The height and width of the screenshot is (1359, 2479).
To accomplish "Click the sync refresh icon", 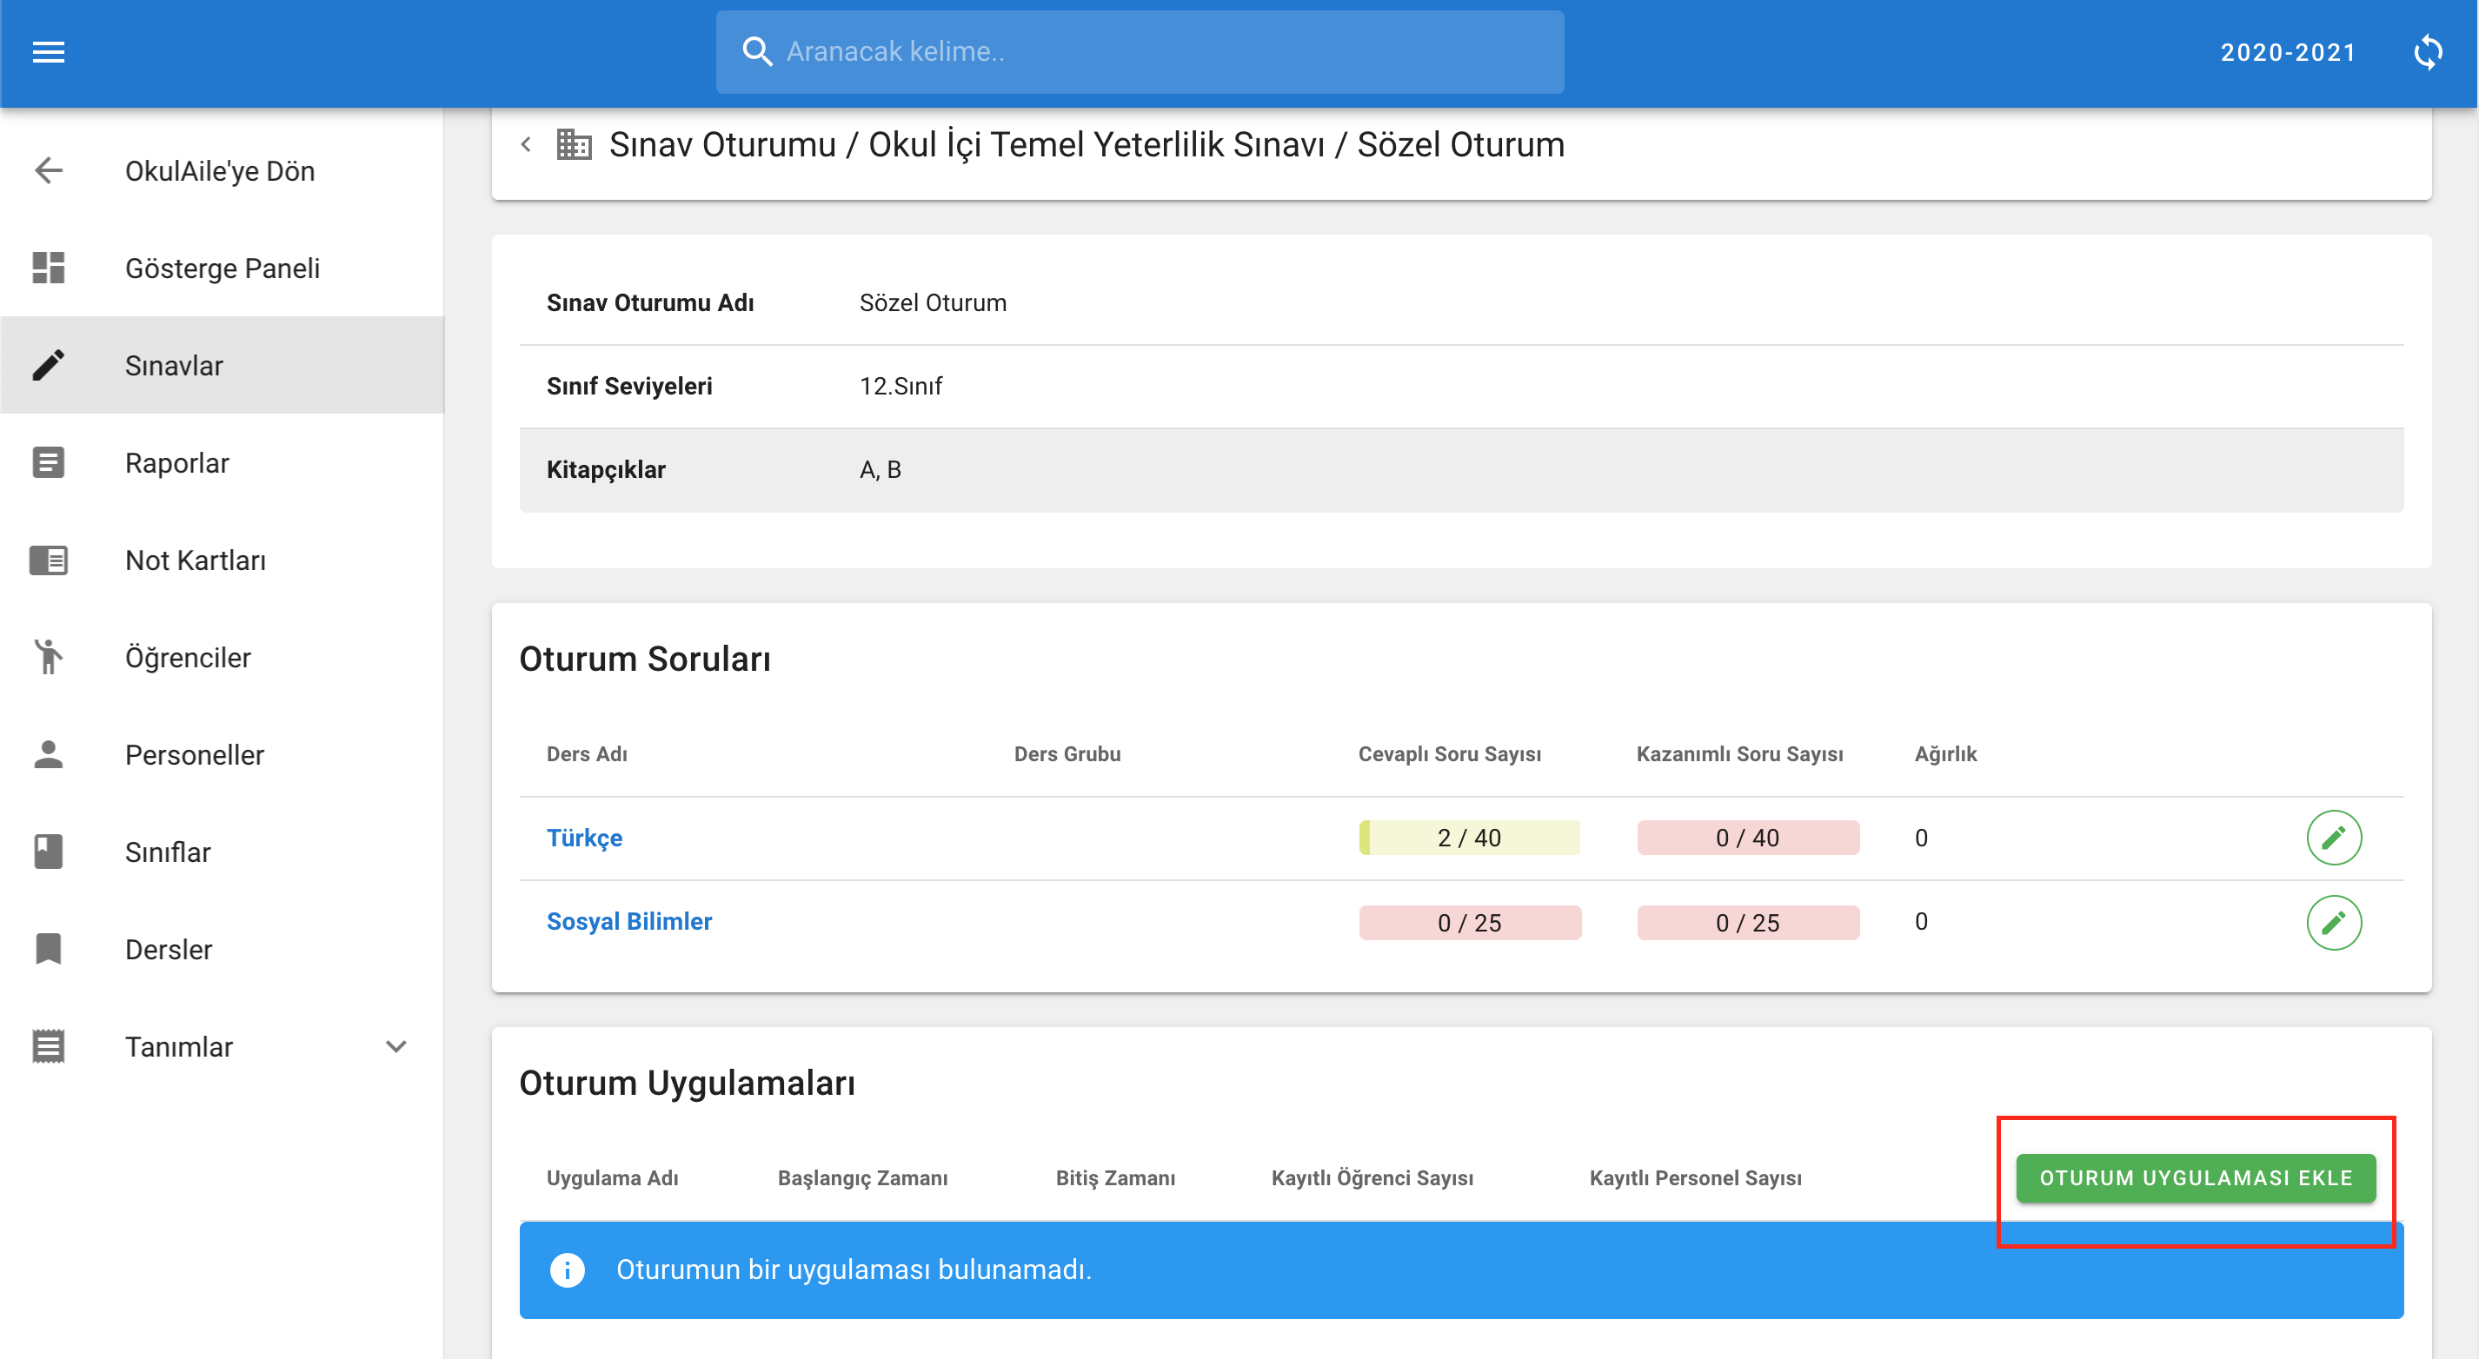I will click(2428, 52).
